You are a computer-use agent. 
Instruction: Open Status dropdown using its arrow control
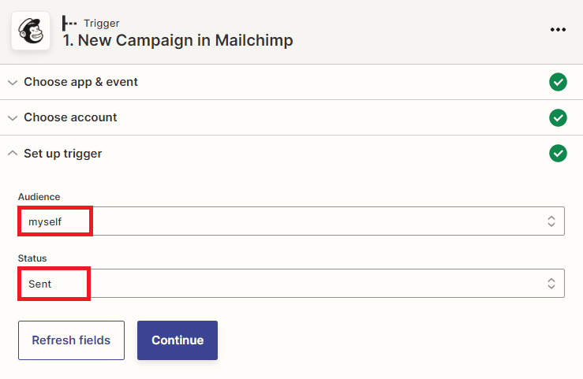point(551,284)
